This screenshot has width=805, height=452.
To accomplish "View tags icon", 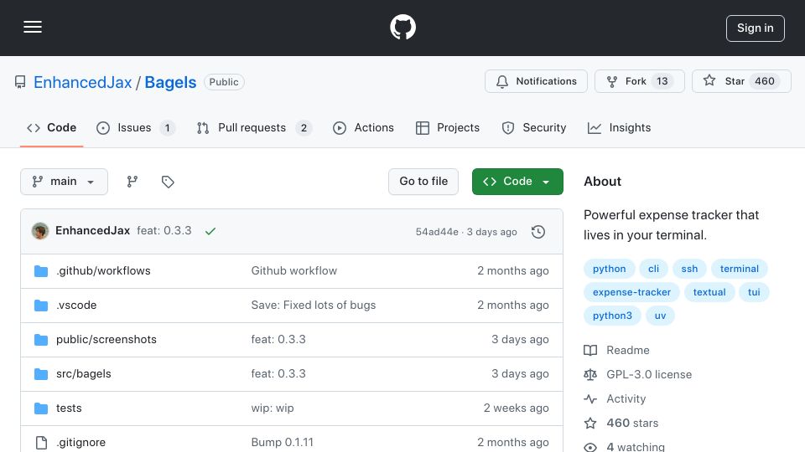I will [168, 182].
